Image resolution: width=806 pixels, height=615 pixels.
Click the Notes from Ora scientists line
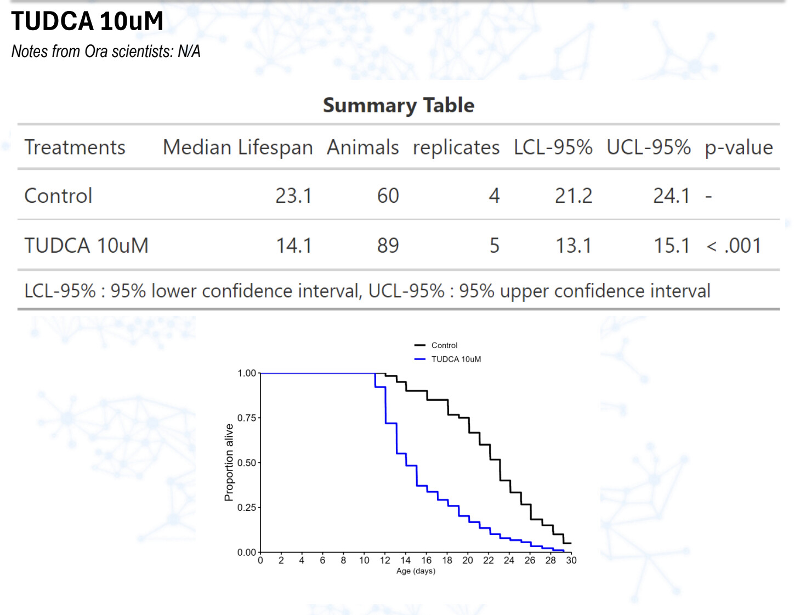point(106,52)
